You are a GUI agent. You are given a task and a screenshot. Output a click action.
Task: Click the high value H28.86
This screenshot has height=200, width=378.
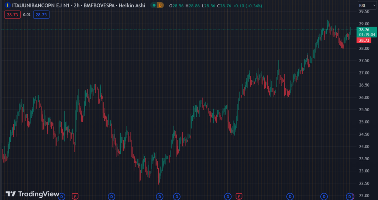pyautogui.click(x=193, y=6)
